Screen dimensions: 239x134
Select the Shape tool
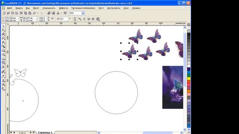tap(3, 30)
